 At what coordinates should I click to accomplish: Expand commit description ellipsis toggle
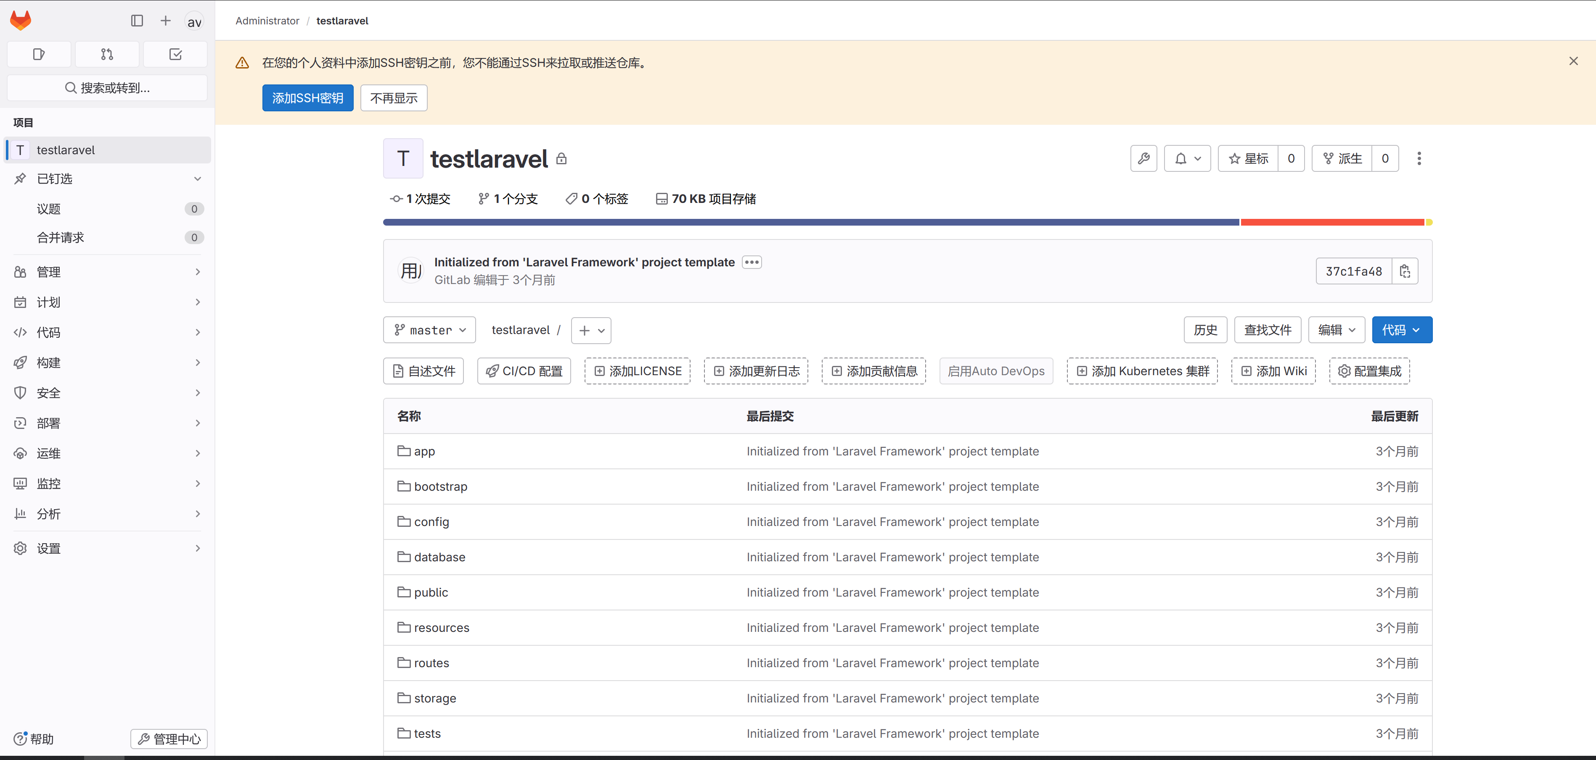point(752,263)
